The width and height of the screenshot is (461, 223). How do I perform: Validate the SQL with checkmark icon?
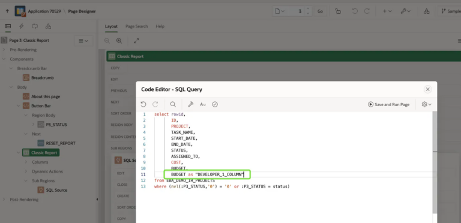(x=215, y=104)
